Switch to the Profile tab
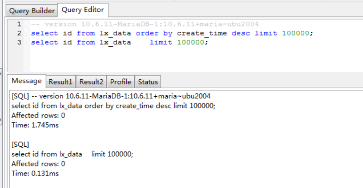363x188 pixels. (x=121, y=81)
